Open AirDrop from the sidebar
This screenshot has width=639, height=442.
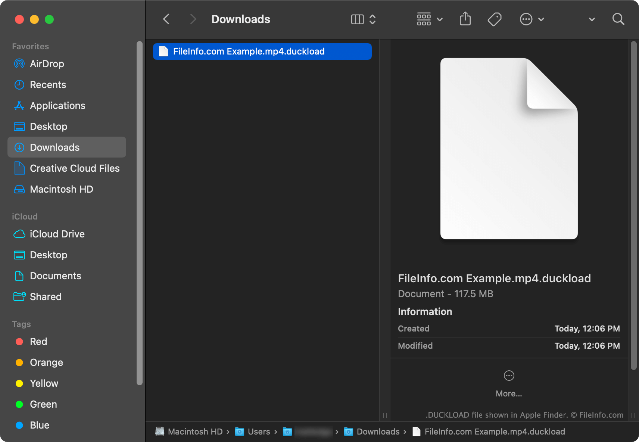tap(46, 63)
